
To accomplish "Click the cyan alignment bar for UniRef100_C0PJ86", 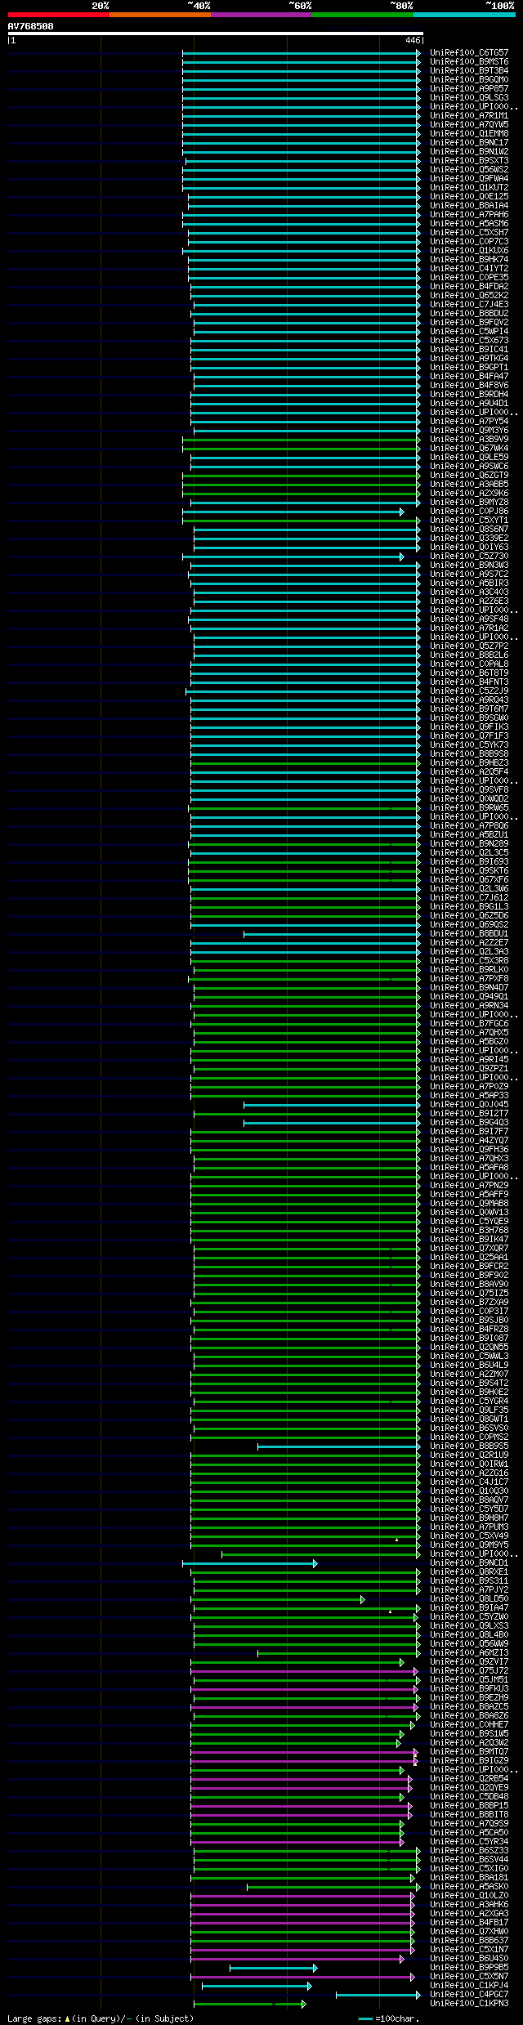I will point(293,512).
